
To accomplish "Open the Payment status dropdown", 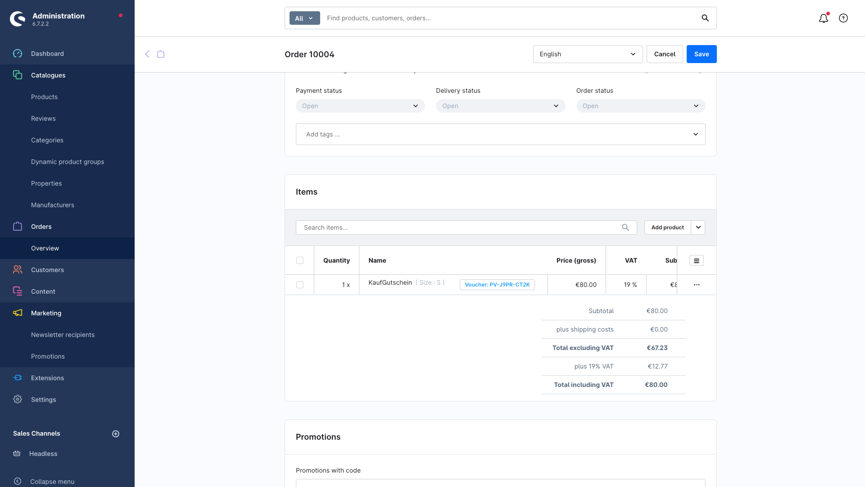I will [360, 106].
